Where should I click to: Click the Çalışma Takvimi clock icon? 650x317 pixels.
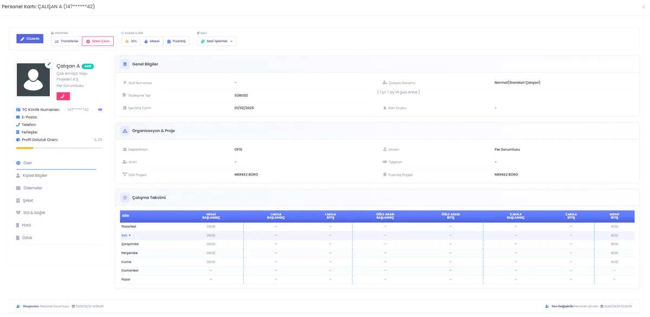coord(125,197)
